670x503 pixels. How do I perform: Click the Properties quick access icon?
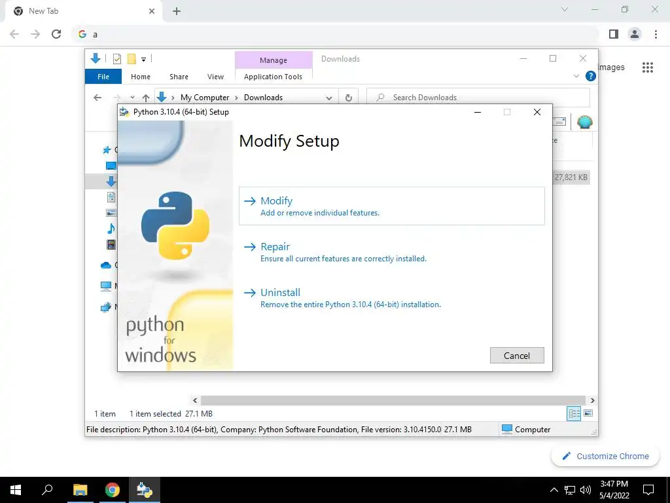click(116, 59)
